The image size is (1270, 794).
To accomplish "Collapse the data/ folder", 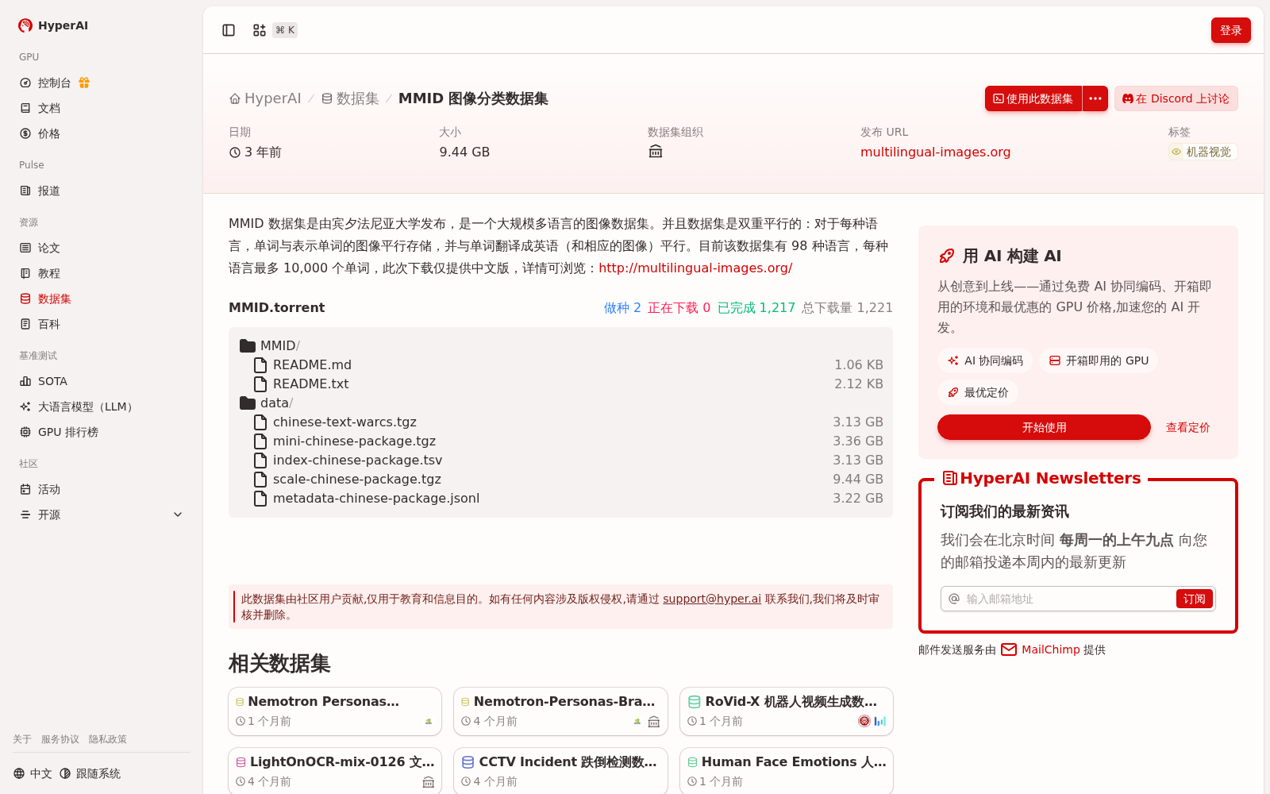I will click(x=267, y=403).
